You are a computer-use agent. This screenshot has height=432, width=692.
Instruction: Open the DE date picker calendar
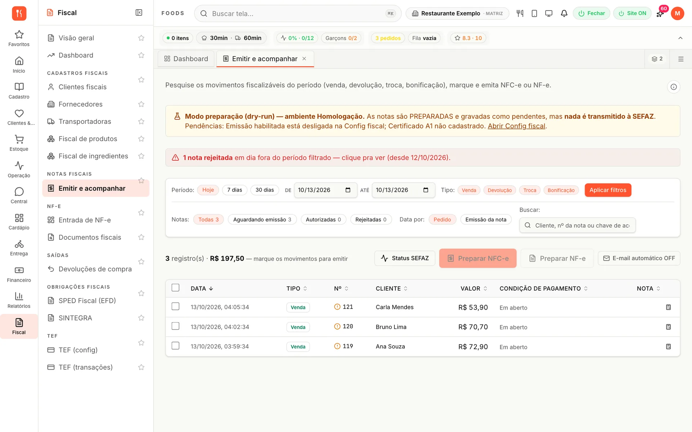(348, 190)
